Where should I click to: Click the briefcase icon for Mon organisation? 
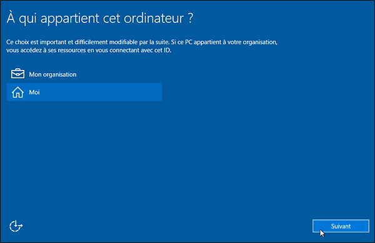click(x=17, y=74)
